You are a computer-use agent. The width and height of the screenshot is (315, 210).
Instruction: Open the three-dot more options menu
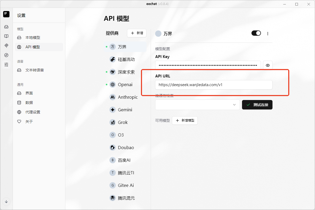pos(268,34)
